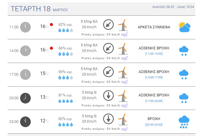Click the red dot beside 16°C at 11:00

click(x=51, y=25)
